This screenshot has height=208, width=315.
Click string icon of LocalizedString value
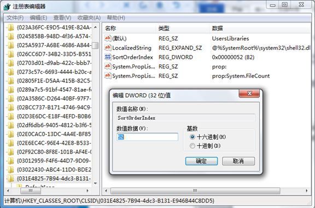pyautogui.click(x=108, y=47)
